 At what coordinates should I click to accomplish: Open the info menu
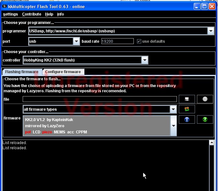(x=61, y=14)
